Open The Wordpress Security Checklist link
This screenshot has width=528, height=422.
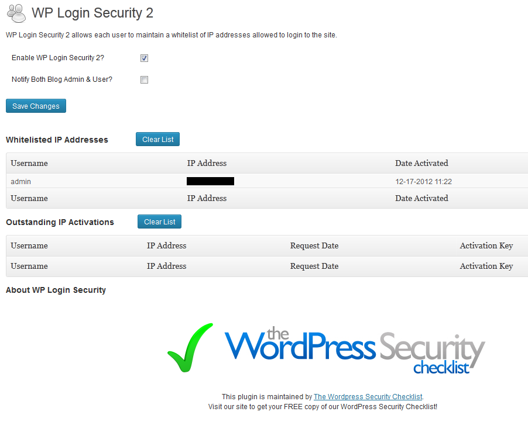pos(368,397)
